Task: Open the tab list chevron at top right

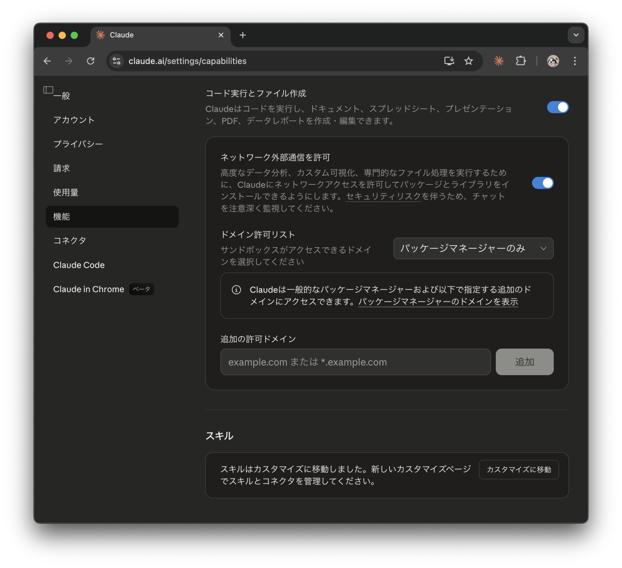Action: click(x=576, y=35)
